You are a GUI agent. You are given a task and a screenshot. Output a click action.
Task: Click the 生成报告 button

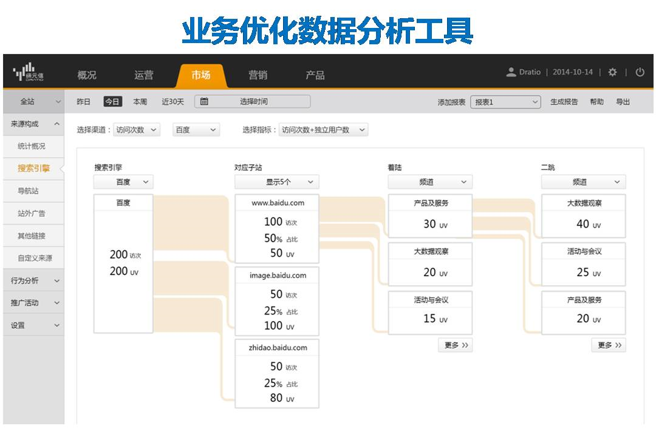tap(564, 101)
